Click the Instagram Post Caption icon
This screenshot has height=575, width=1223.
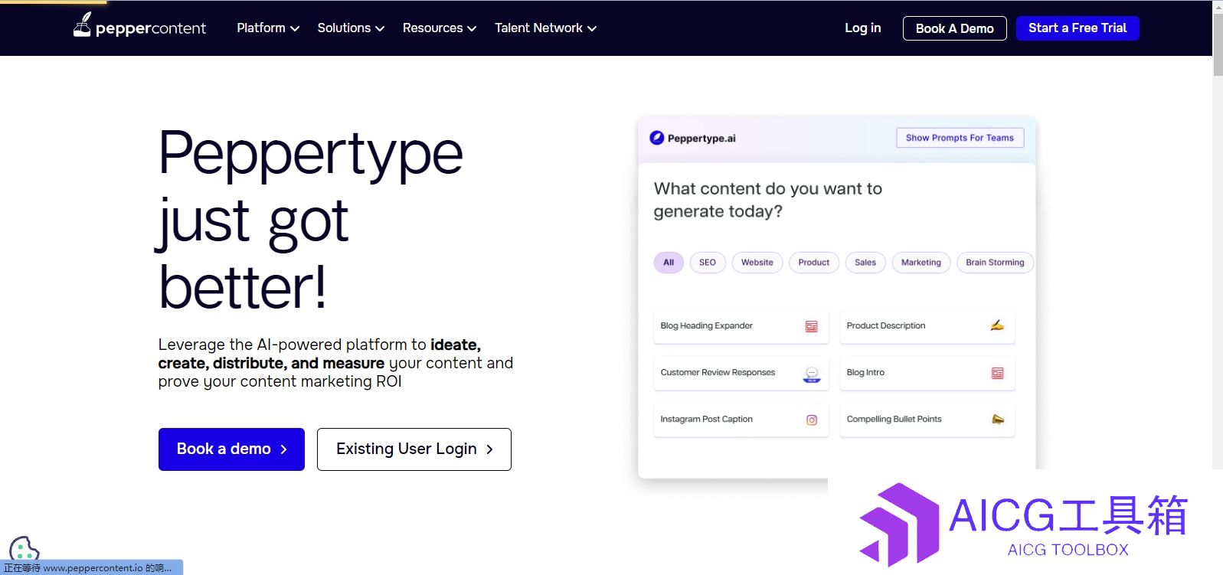pos(812,420)
